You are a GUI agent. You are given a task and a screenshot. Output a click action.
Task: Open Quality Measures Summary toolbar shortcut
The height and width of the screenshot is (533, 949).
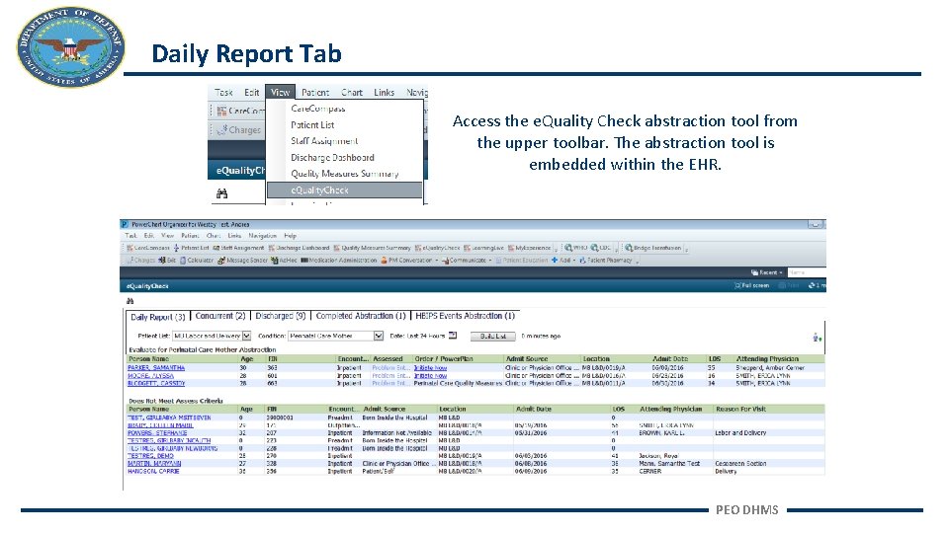pyautogui.click(x=372, y=248)
